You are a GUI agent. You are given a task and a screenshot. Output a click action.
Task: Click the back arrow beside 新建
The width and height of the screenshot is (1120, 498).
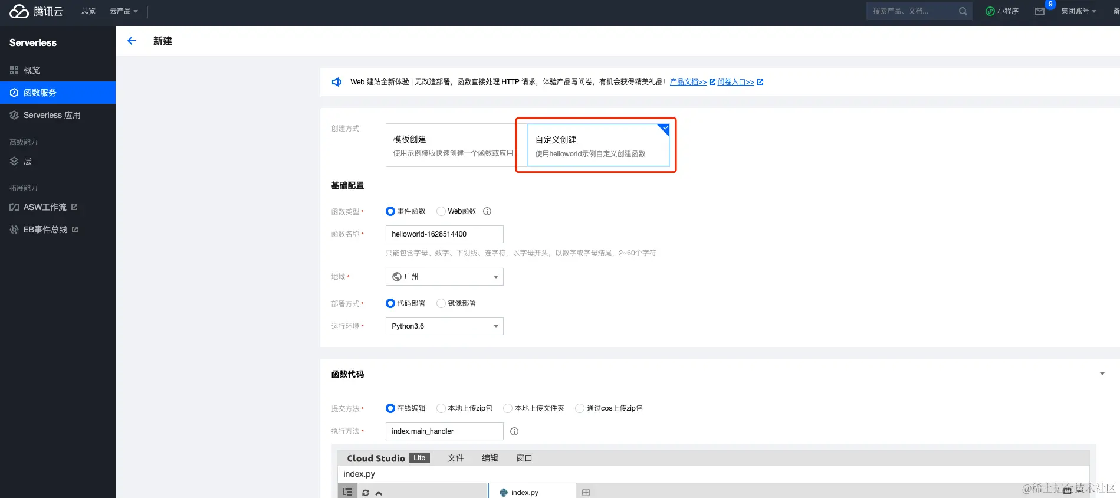click(132, 41)
